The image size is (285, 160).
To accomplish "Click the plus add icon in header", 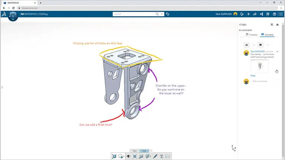I will (x=249, y=14).
